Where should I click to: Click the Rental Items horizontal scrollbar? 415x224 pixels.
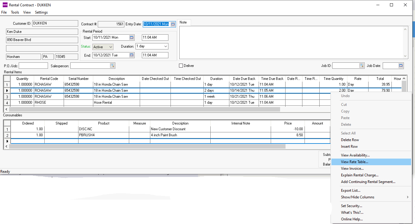click(x=144, y=109)
